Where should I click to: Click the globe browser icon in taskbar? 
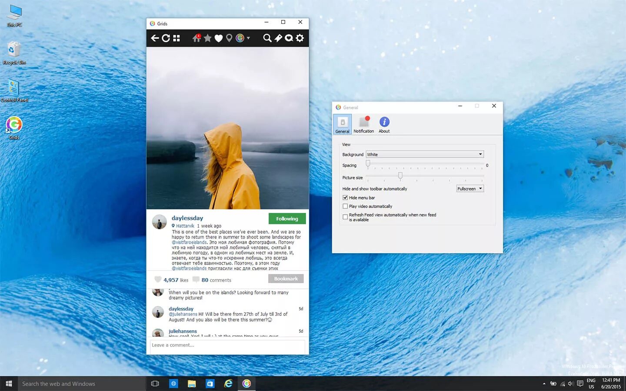[x=173, y=384]
